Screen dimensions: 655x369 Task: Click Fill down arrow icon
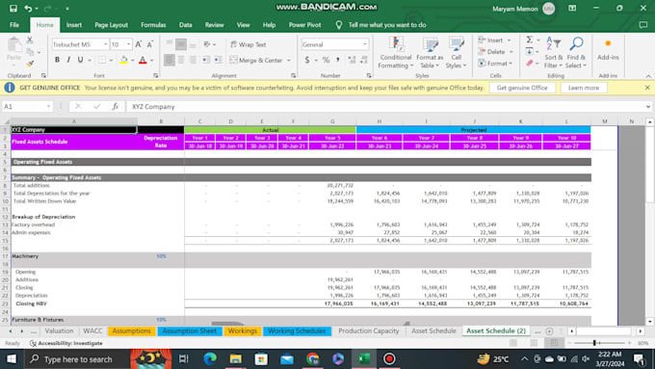(529, 51)
